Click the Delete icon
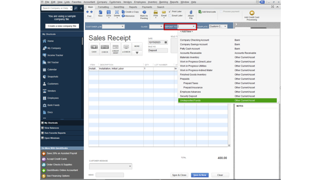This screenshot has height=180, width=321. (117, 12)
